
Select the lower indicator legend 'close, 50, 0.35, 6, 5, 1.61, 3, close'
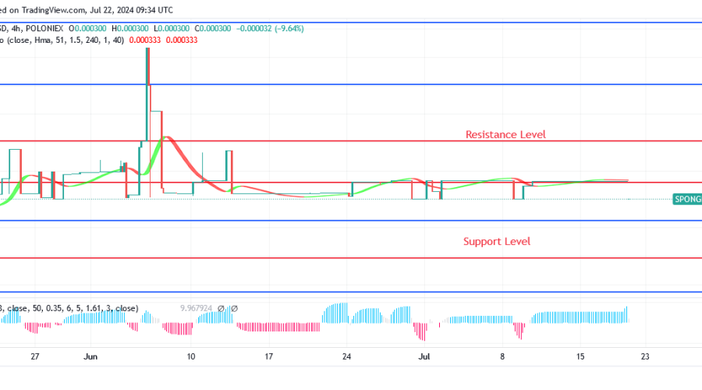(x=73, y=308)
